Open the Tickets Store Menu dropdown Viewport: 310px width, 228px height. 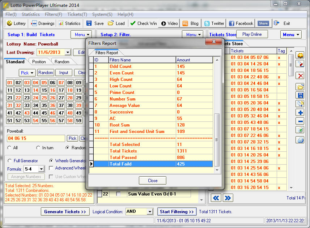[291, 35]
